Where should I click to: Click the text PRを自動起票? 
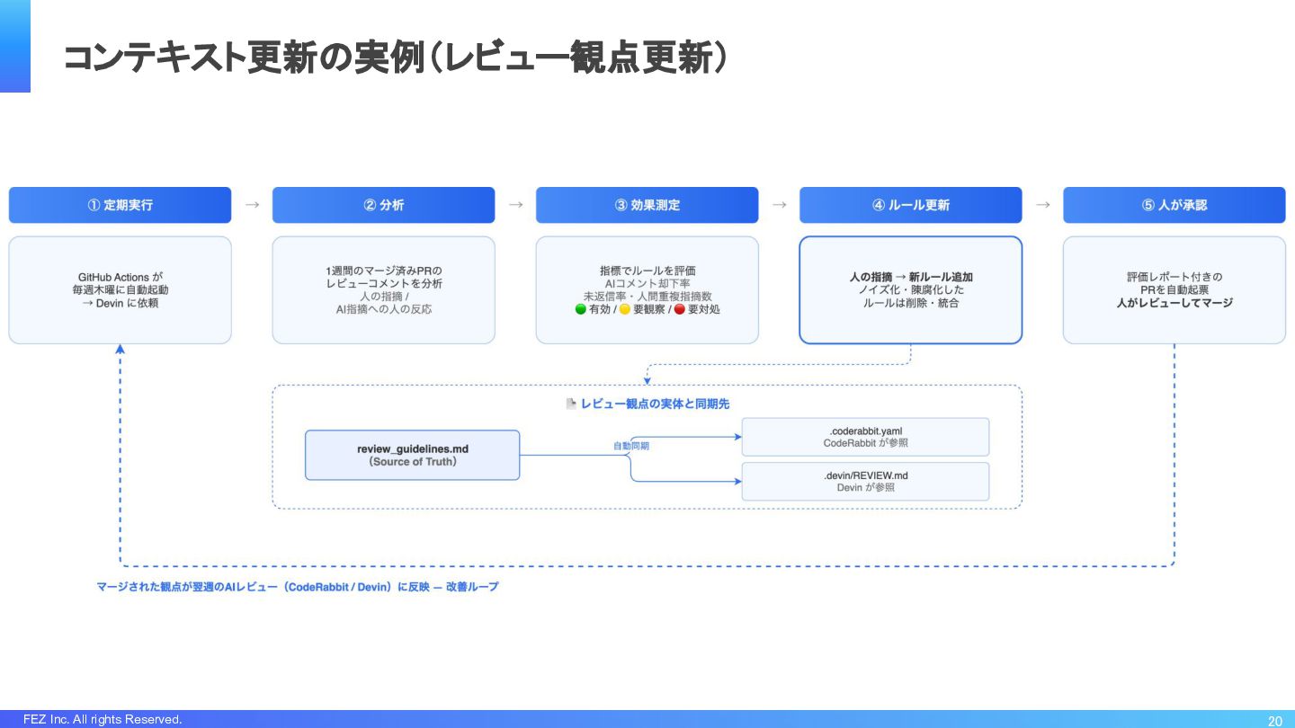click(1174, 290)
